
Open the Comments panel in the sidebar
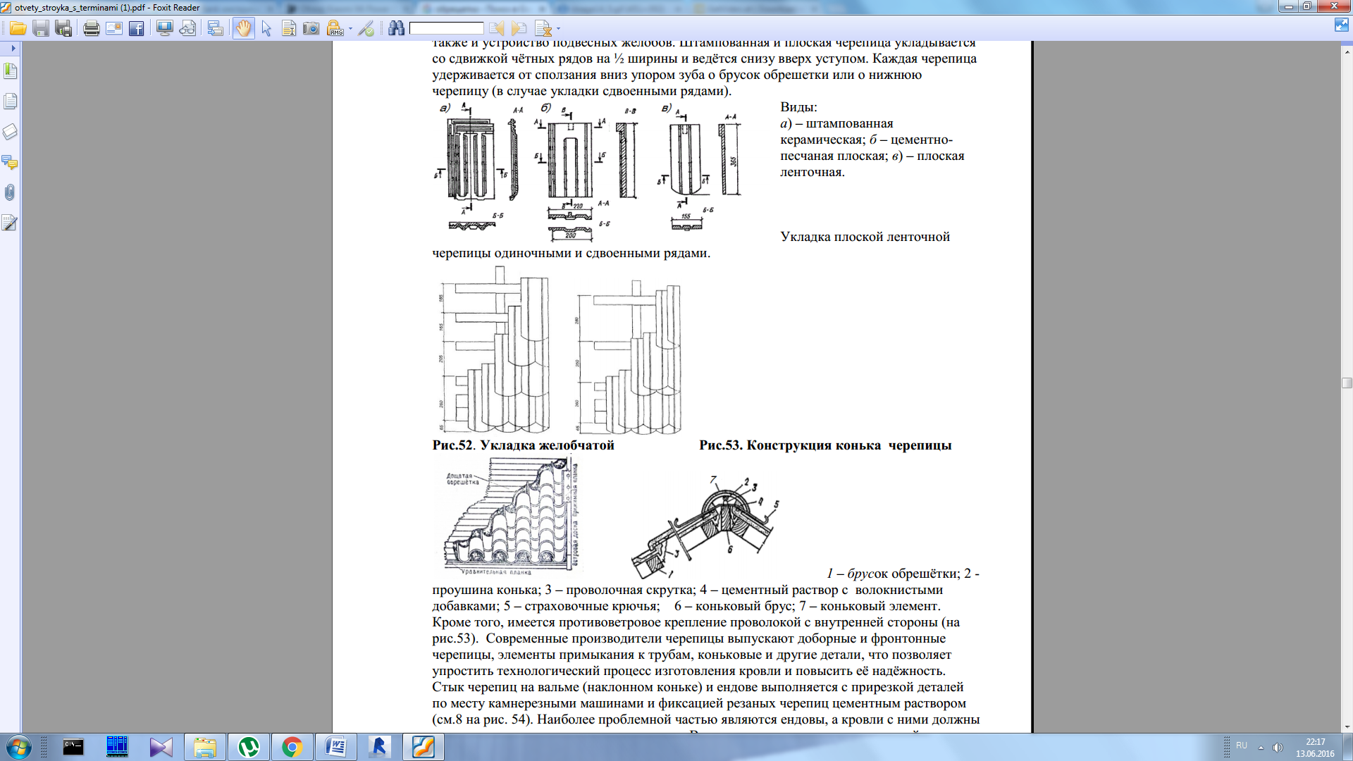10,162
